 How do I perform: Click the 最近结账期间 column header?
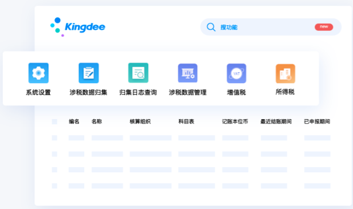point(276,121)
